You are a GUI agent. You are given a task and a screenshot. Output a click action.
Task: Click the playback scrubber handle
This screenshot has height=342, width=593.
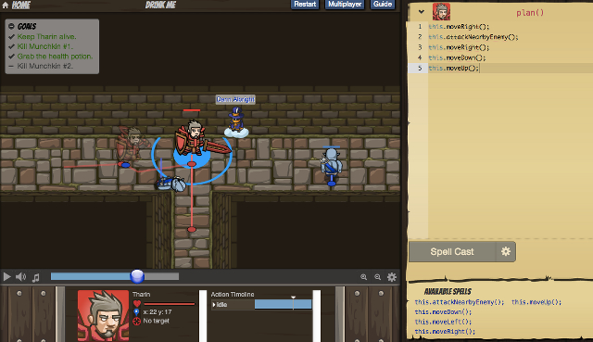137,276
